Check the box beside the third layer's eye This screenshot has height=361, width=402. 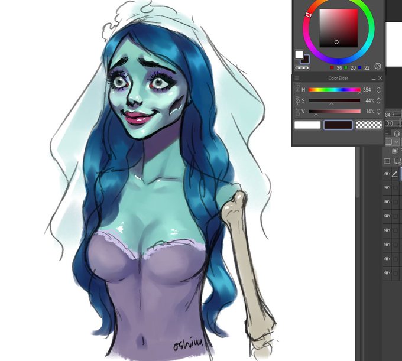point(395,202)
